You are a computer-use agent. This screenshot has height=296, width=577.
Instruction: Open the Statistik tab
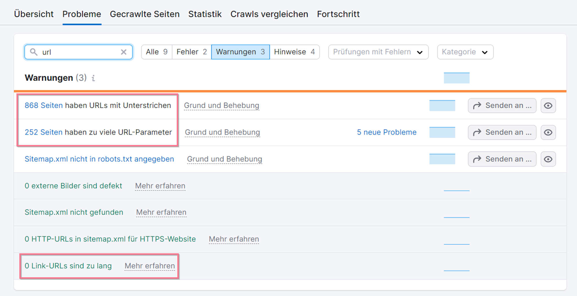tap(204, 14)
